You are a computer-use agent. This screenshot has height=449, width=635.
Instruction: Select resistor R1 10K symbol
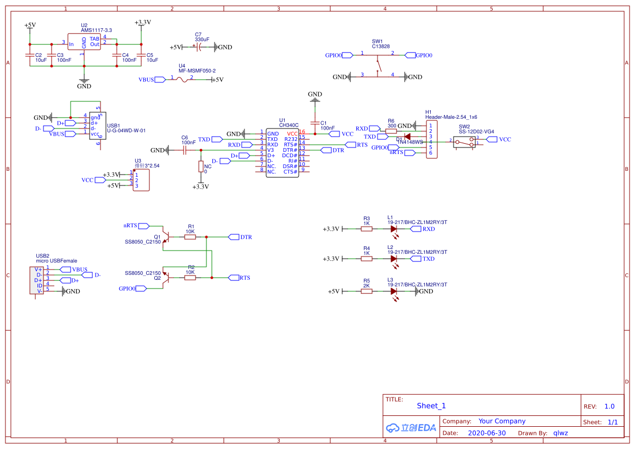(190, 237)
